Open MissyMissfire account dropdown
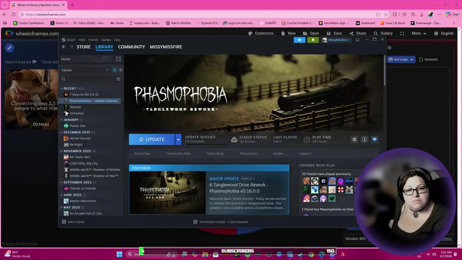Screen dimensions: 462x260 pos(336,40)
